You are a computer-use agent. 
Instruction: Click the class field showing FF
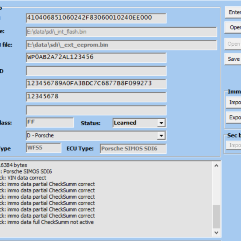pos(50,123)
